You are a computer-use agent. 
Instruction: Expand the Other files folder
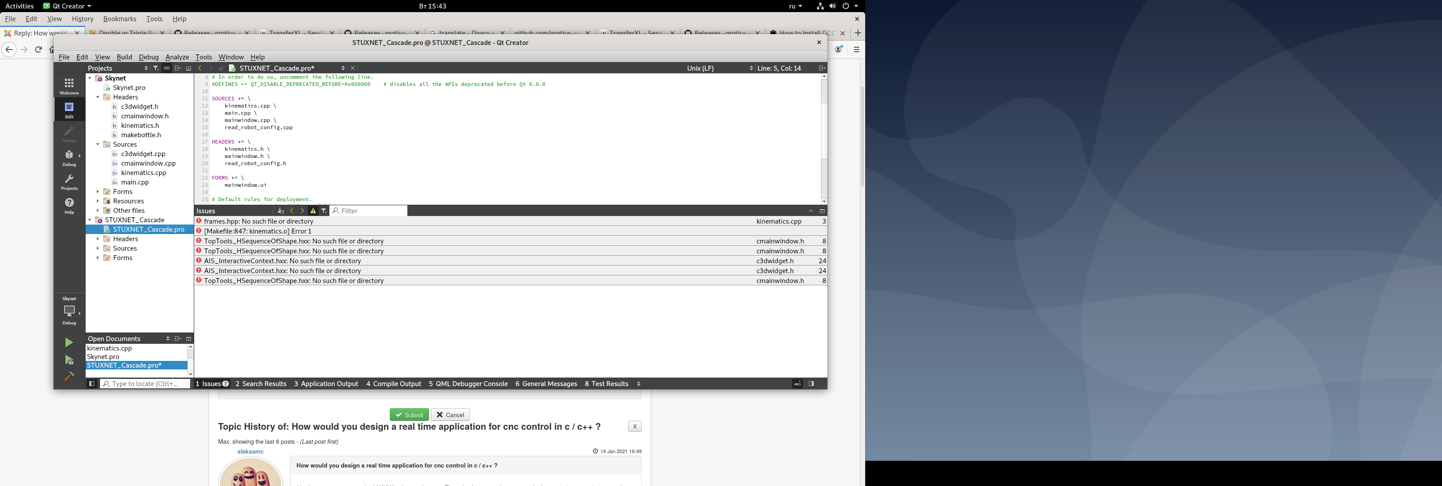[x=98, y=210]
